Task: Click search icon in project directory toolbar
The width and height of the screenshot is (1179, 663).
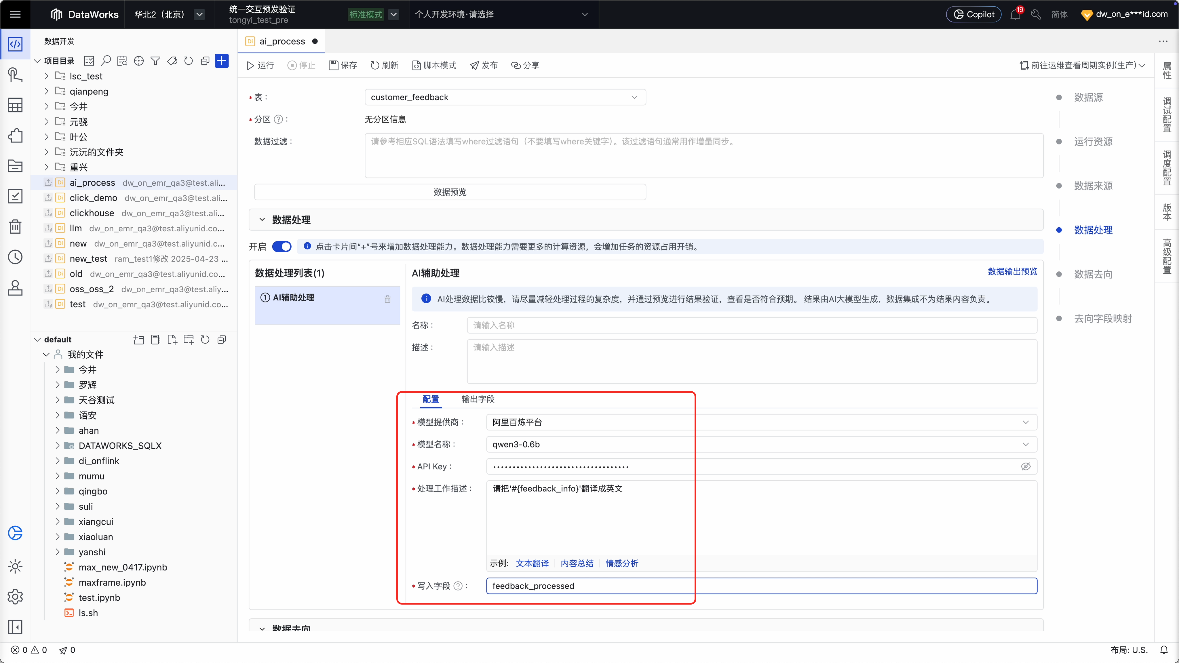Action: coord(106,61)
